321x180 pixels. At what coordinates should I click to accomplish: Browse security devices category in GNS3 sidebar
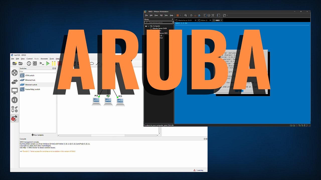[x=15, y=100]
